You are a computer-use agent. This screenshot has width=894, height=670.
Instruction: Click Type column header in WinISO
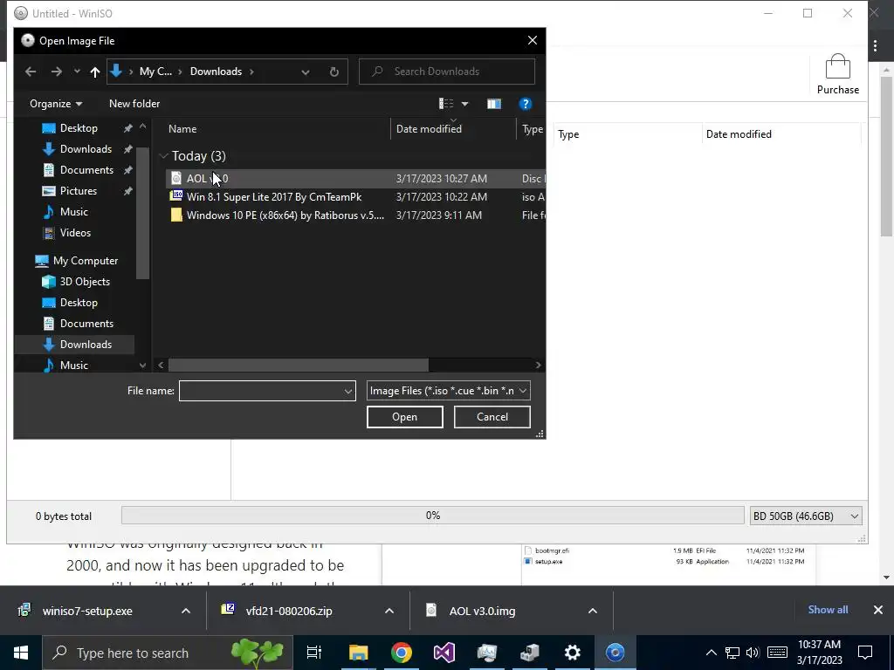coord(568,134)
